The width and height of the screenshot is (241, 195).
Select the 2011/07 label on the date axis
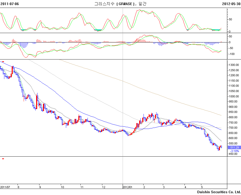point(5,187)
